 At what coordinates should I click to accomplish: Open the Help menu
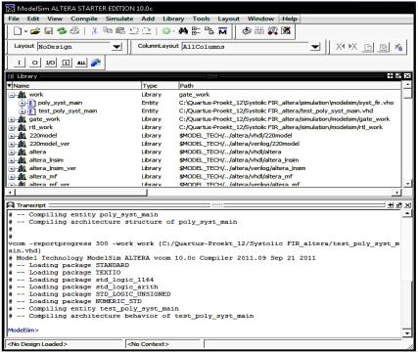click(x=290, y=19)
